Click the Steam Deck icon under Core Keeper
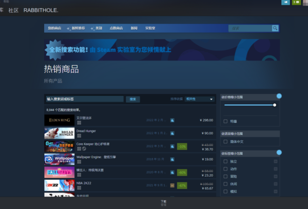Viewport: 308px width, 209px height. [x=83, y=149]
